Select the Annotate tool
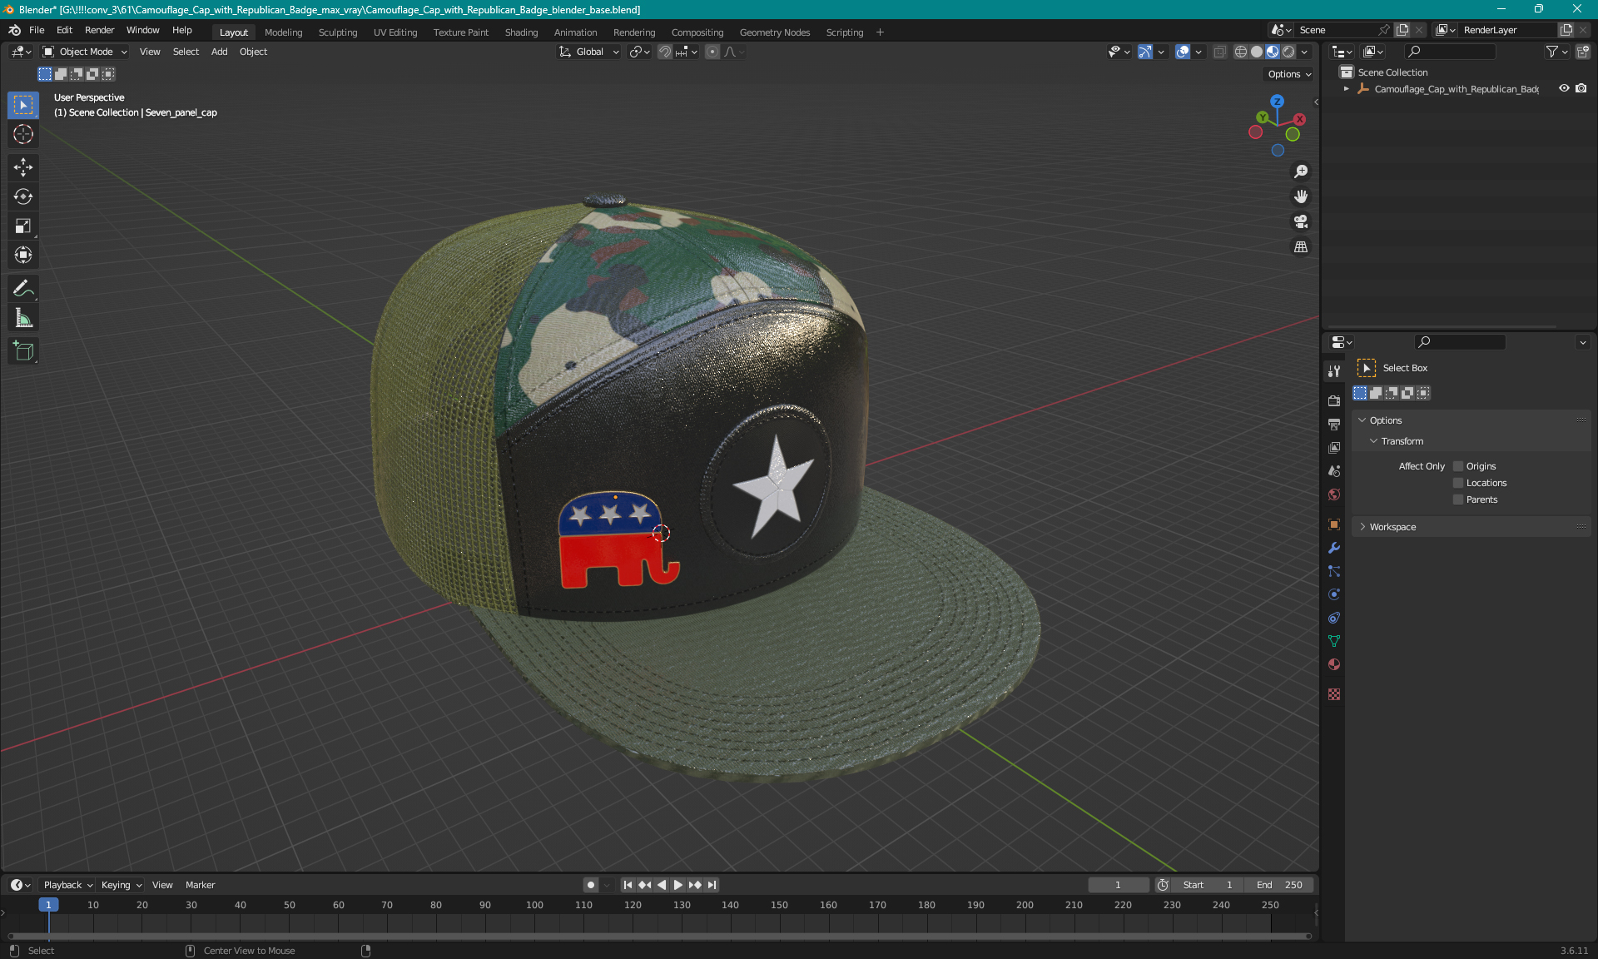This screenshot has height=959, width=1598. point(23,289)
